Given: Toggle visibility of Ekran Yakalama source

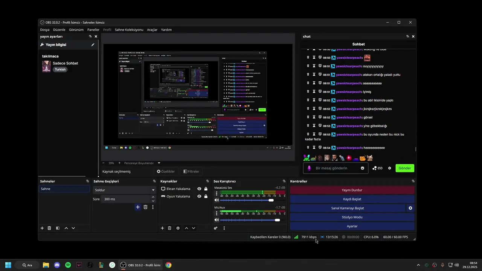Looking at the screenshot, I should coord(199,189).
